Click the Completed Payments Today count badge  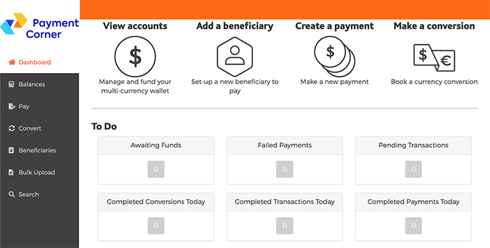tap(413, 226)
